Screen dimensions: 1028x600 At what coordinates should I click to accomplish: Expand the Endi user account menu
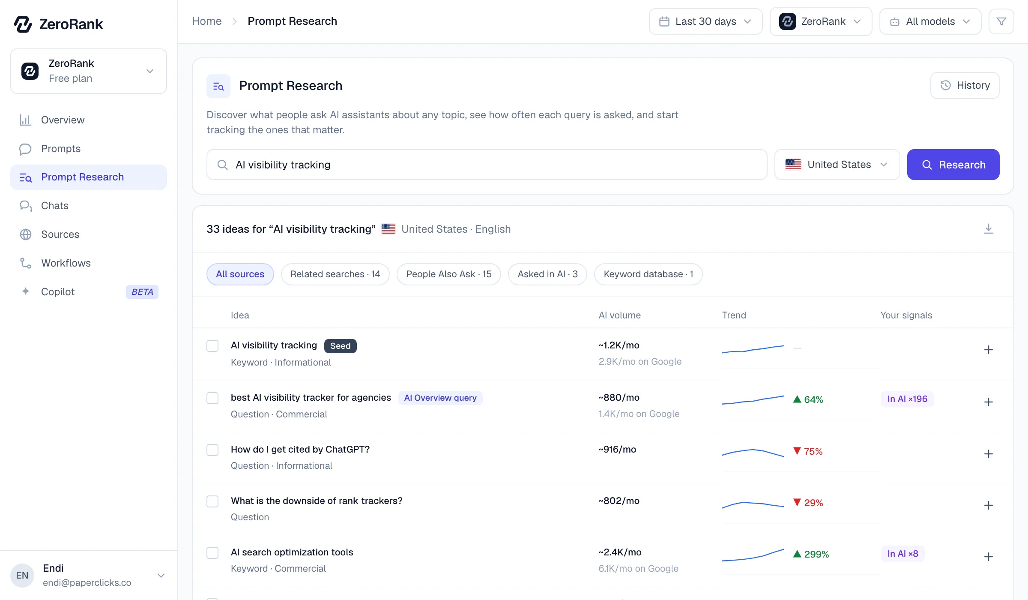88,575
